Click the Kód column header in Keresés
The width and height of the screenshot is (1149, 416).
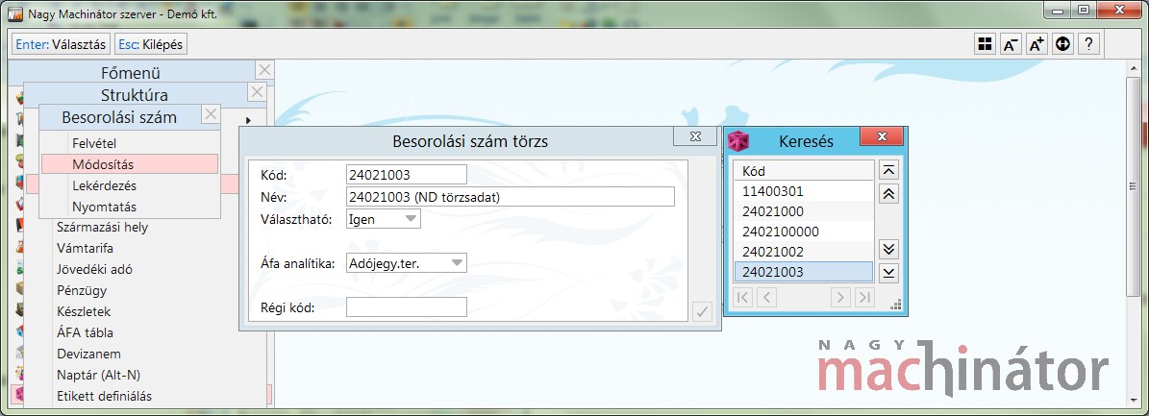(804, 171)
